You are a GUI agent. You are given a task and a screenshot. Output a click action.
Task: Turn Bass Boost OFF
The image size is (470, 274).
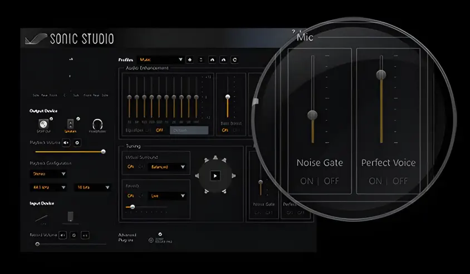236,131
